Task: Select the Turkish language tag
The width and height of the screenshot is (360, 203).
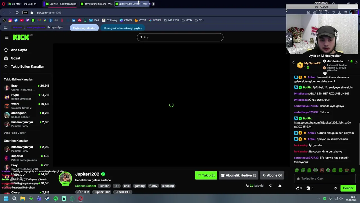Action: pos(104,186)
